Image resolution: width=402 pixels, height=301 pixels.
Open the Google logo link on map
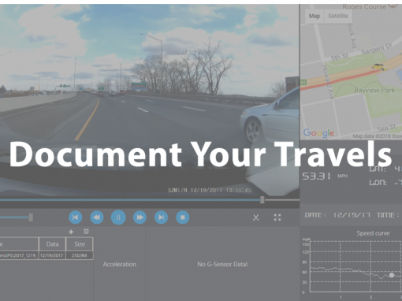pos(318,133)
